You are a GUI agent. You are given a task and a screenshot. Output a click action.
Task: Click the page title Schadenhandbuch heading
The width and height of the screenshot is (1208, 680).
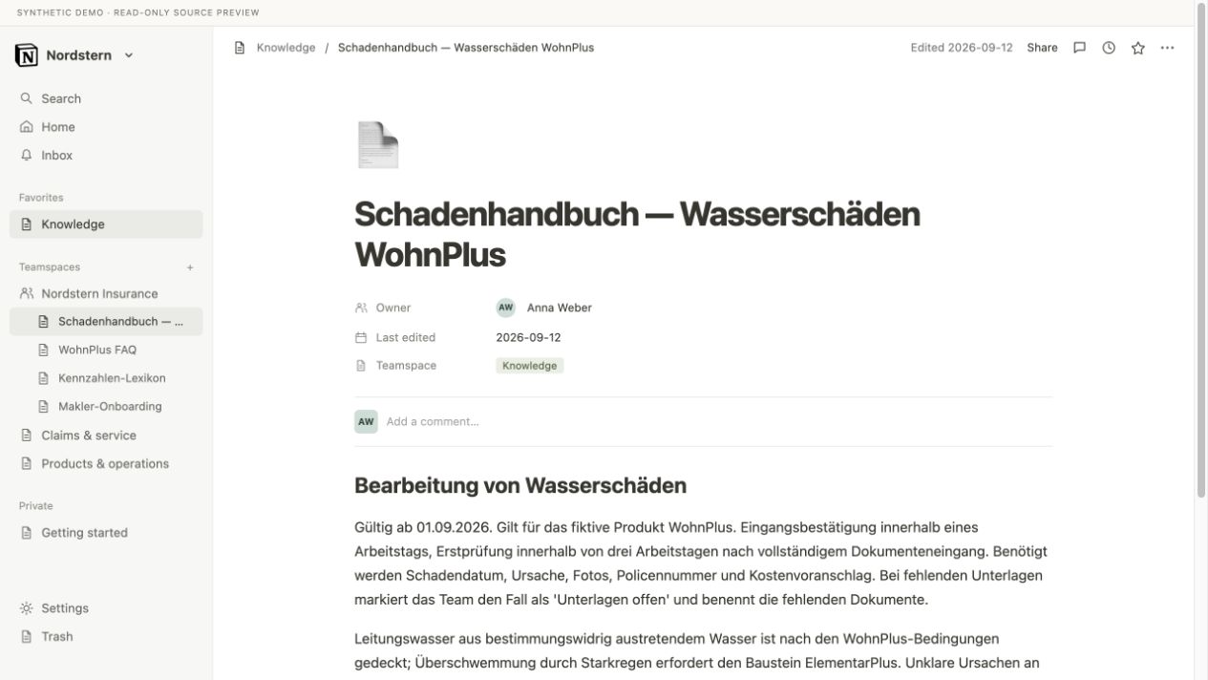(637, 234)
